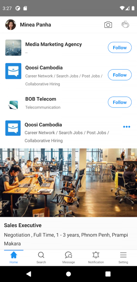Image resolution: width=137 pixels, height=282 pixels.
Task: Open the Setting hamburger tab
Action: tap(123, 258)
